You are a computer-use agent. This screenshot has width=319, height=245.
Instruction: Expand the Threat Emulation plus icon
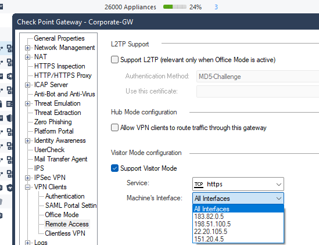click(28, 103)
